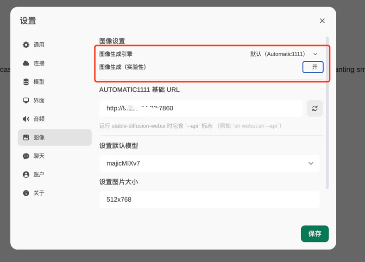This screenshot has height=262, width=365.
Task: Click the chevron next to 默认（Automatic1111）
Action: click(315, 54)
